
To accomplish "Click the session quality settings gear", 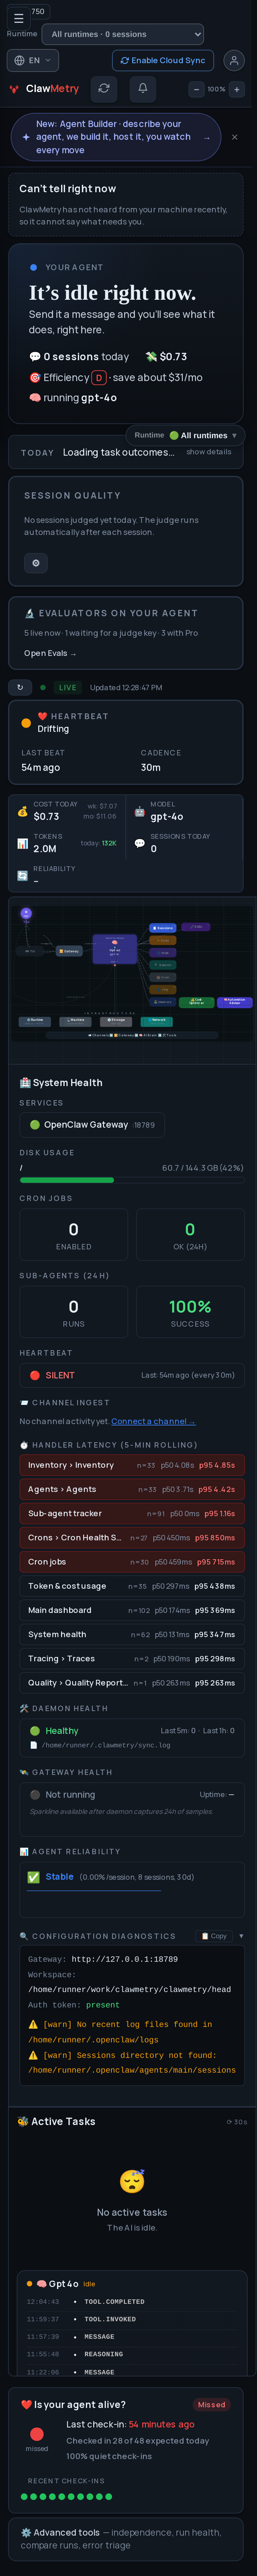I will (x=36, y=563).
